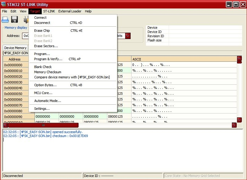This screenshot has height=180, width=247.
Task: Close the highlighted Target menu
Action: coord(35,11)
